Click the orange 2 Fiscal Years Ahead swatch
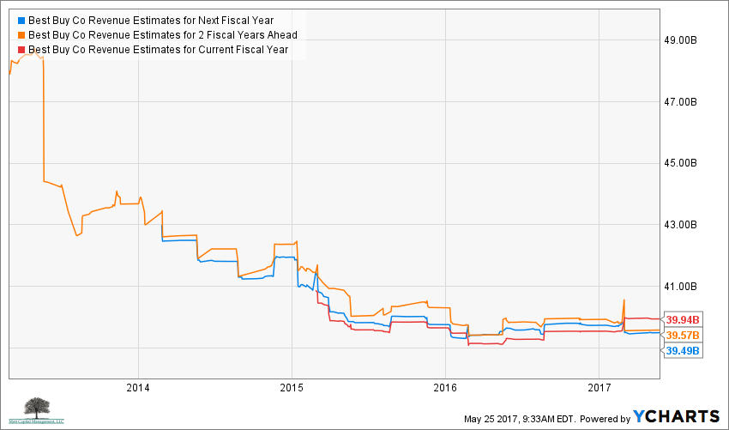 21,35
